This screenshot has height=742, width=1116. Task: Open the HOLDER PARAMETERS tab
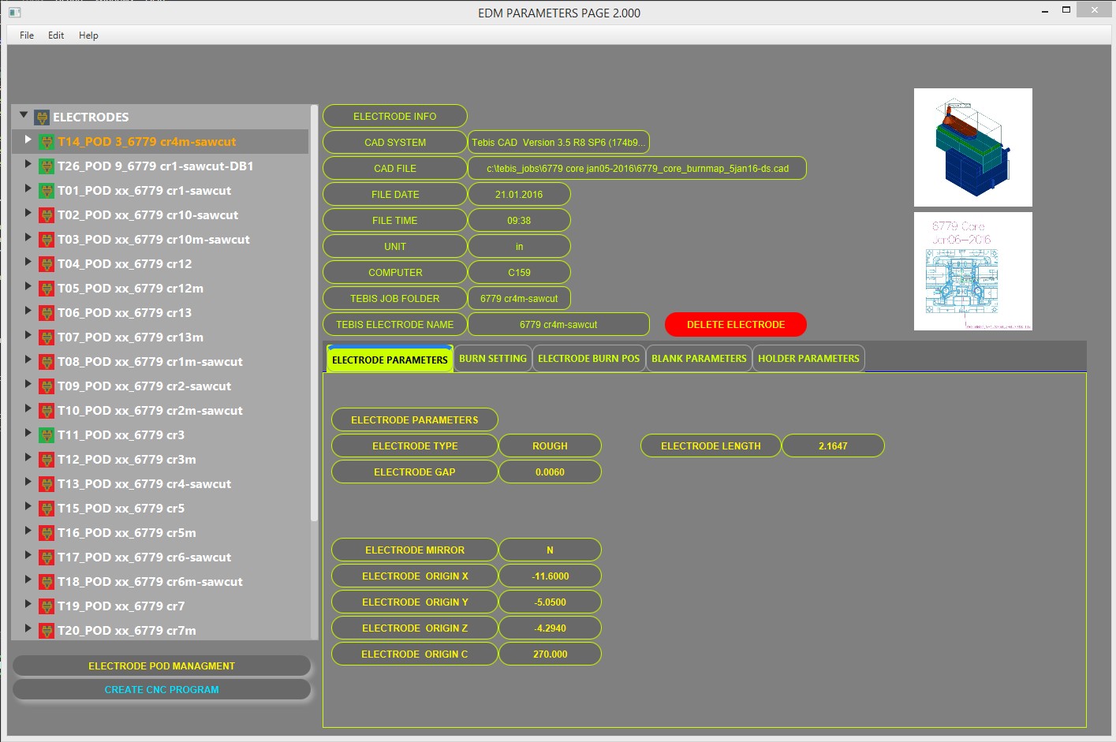[808, 359]
